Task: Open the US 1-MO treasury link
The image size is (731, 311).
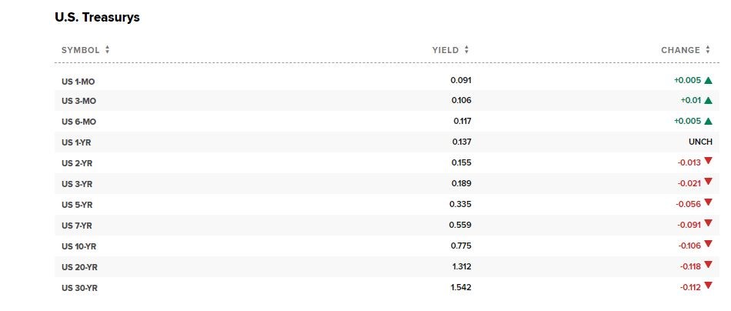Action: coord(78,81)
